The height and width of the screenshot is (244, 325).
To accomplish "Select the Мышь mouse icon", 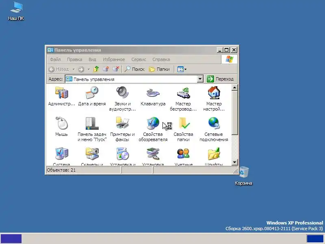I will 61,123.
